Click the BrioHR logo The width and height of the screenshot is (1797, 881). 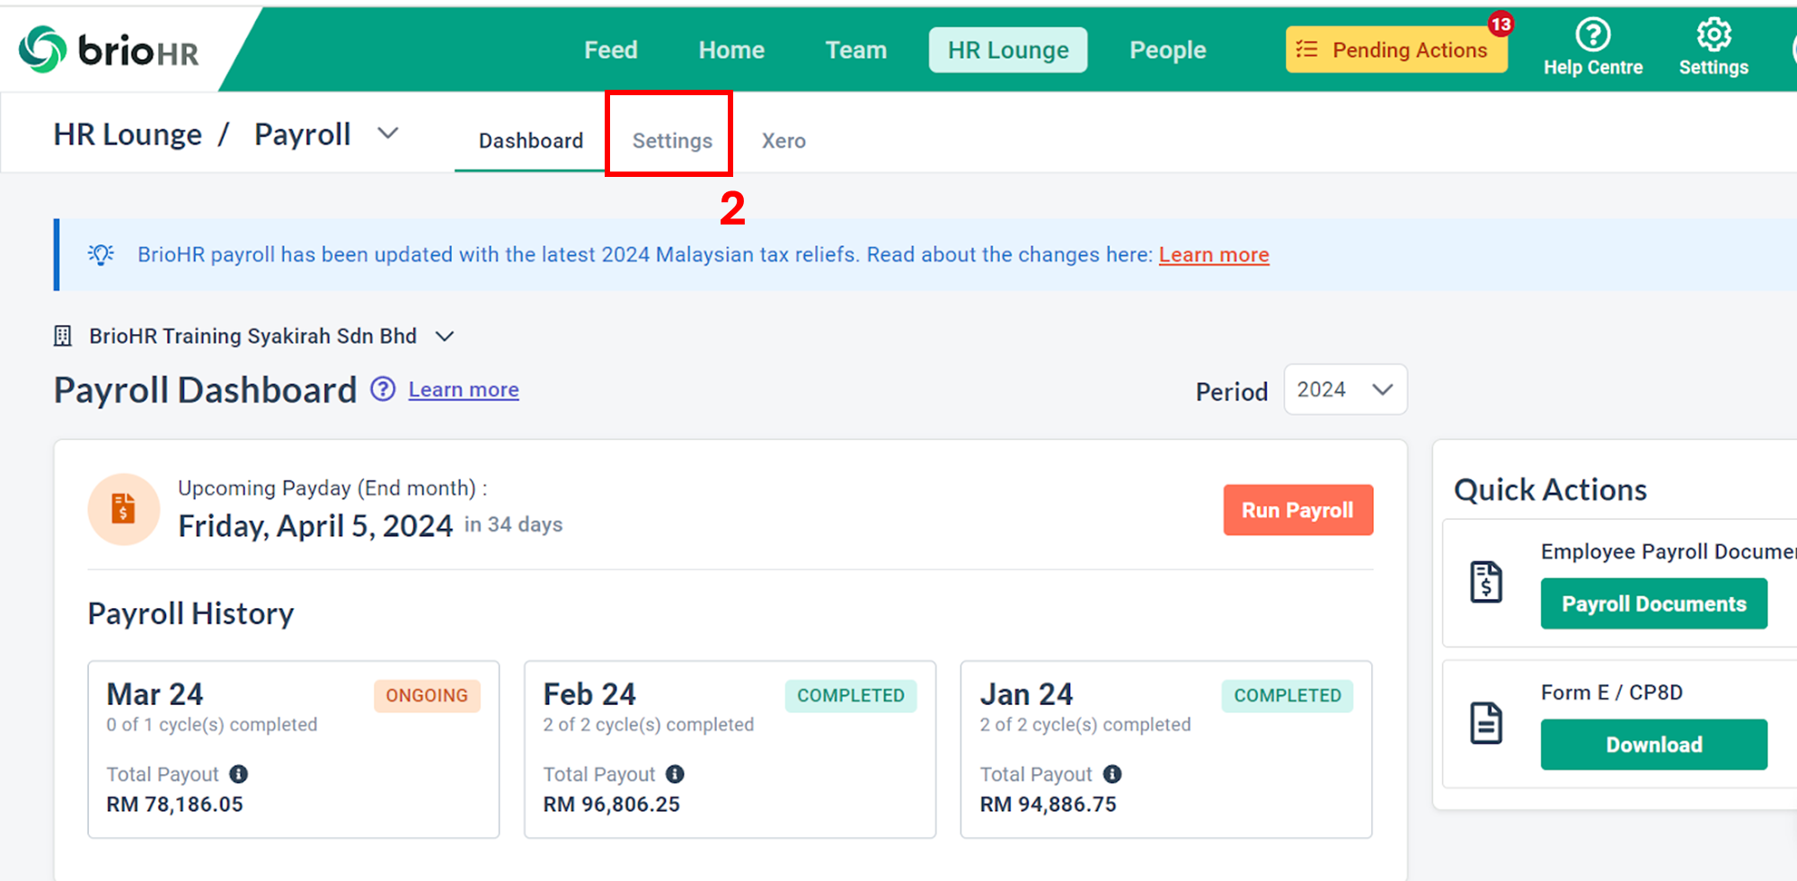point(109,50)
